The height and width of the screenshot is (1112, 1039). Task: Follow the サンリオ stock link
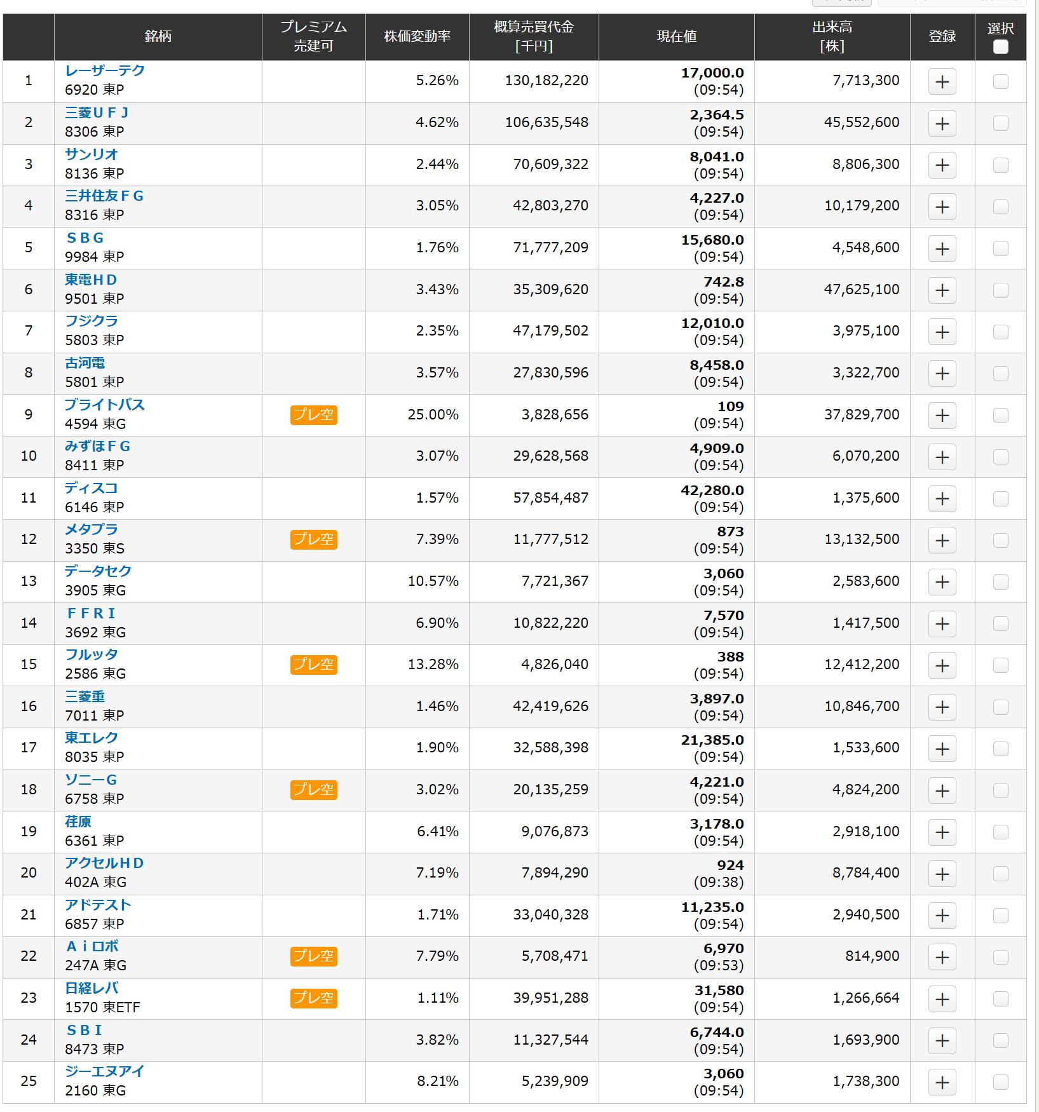pos(92,154)
